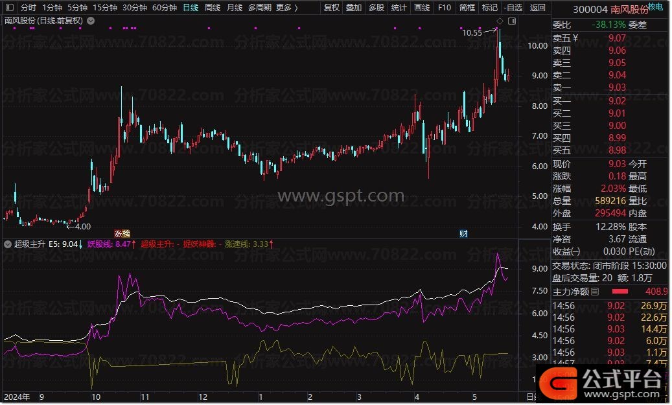Image resolution: width=672 pixels, height=405 pixels.
Task: Toggle the left sidebar panel icon
Action: coord(10,7)
